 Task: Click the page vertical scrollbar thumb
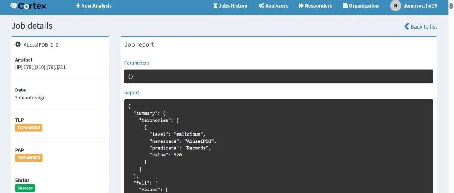pyautogui.click(x=451, y=5)
